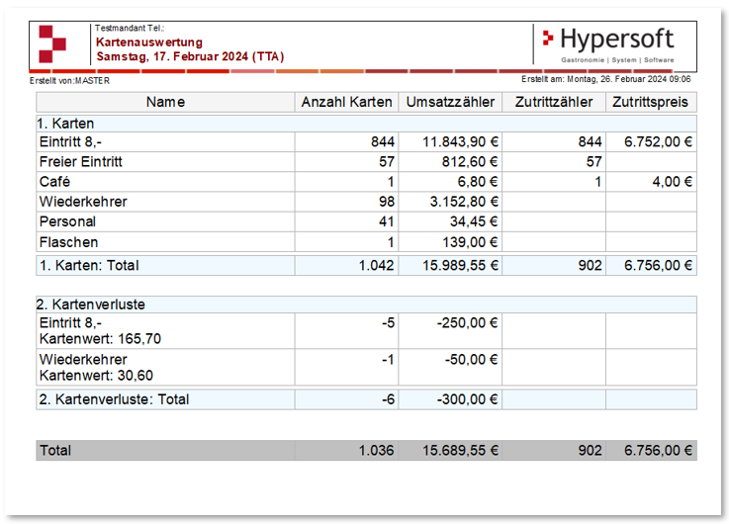
Task: Click the 11.843,90 € Umsatzzähler value
Action: click(x=460, y=142)
